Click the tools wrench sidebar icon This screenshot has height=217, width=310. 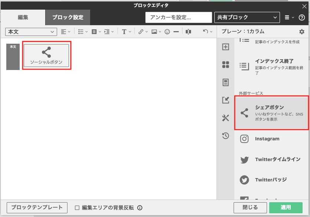(x=225, y=118)
